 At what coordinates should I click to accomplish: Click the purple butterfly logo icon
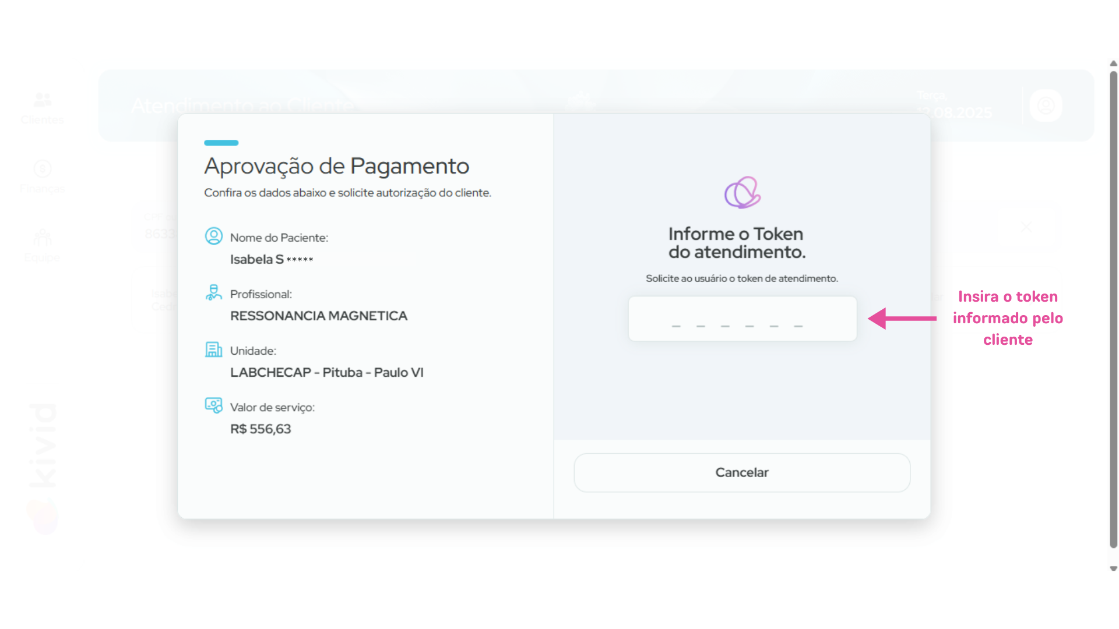coord(742,193)
